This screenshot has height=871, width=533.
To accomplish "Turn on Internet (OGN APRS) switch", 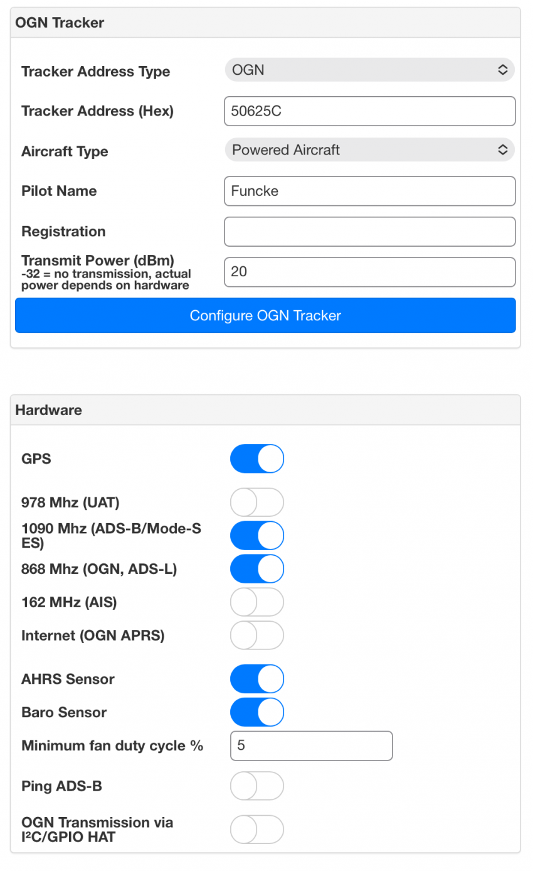I will pos(257,636).
